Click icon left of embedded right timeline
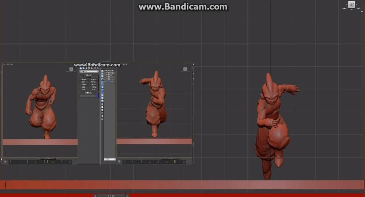The width and height of the screenshot is (365, 197). coord(119,161)
